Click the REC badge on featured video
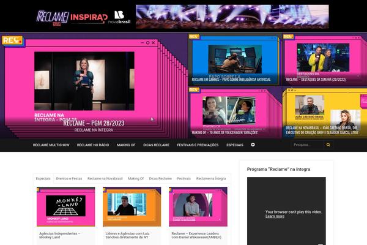The height and width of the screenshot is (245, 367). 12,40
